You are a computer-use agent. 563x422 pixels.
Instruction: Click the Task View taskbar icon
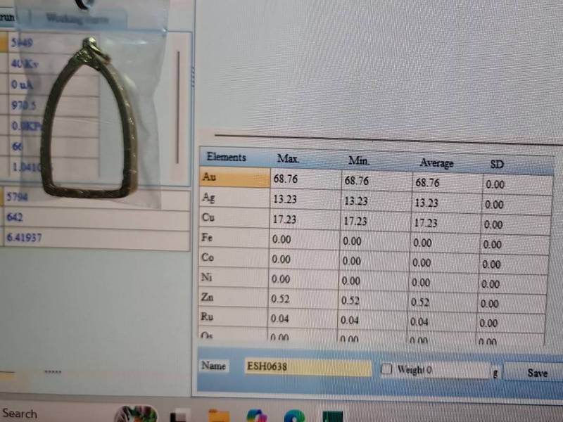pyautogui.click(x=181, y=415)
